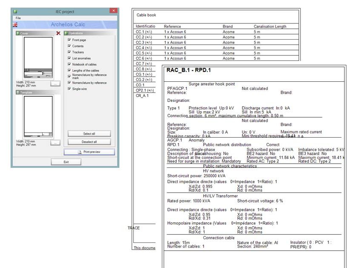Click the browse '...' button under Cover
Viewport: 360px width, 268px height.
coord(55,84)
